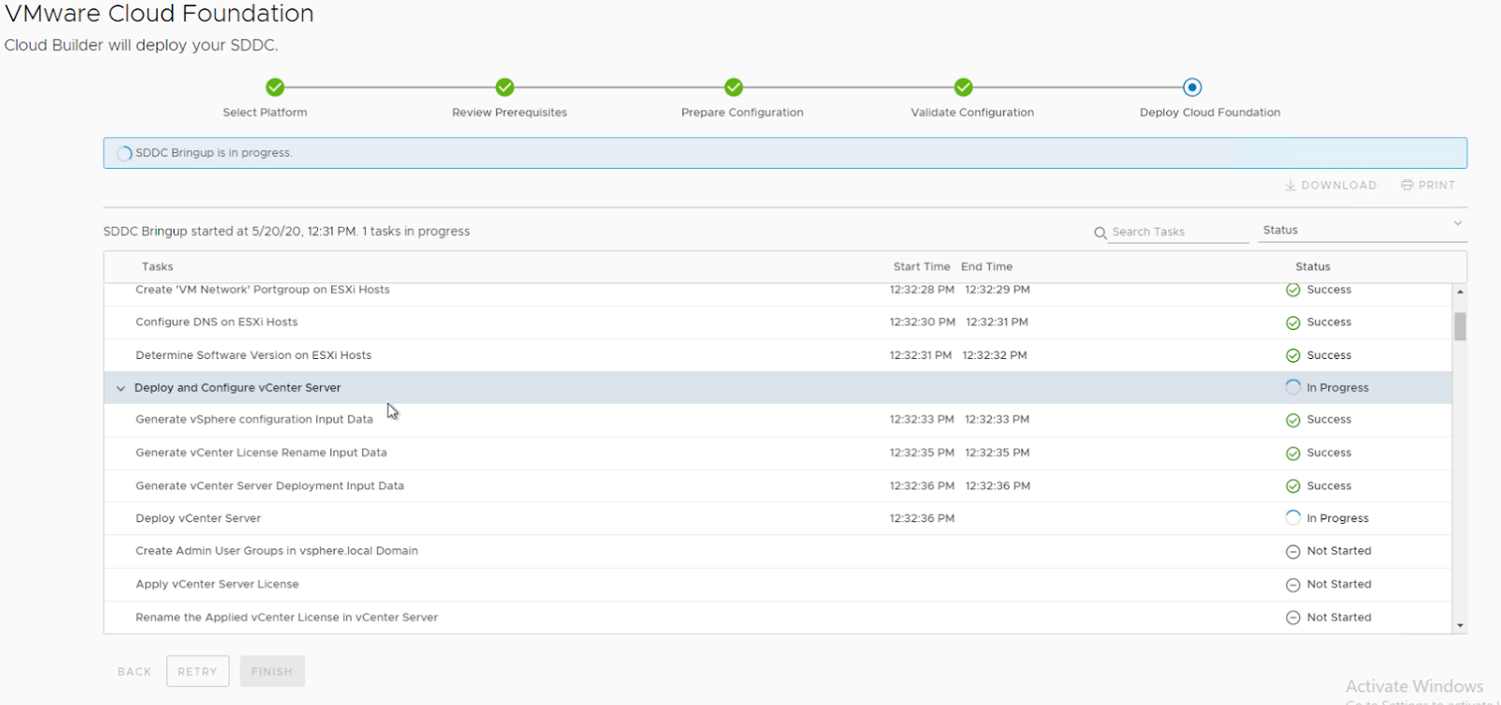Click the Prepare Configuration step checkmark icon

pyautogui.click(x=734, y=87)
